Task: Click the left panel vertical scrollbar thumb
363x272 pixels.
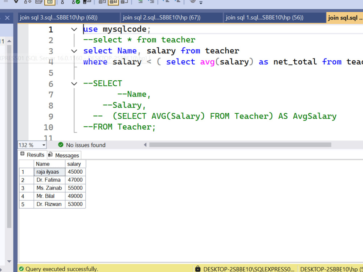Action: coord(9,137)
